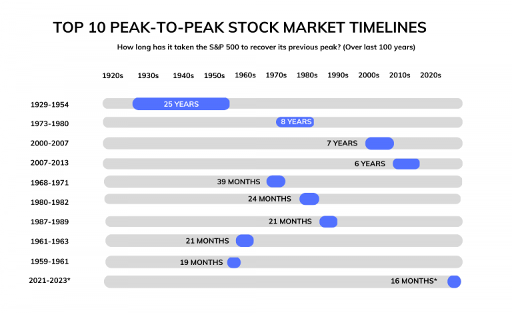The image size is (512, 313).
Task: Select the blue 8 YEARS bar
Action: click(295, 122)
